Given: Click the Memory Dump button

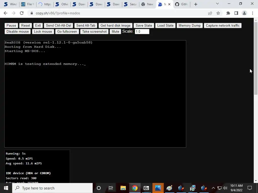Looking at the screenshot, I should click(x=189, y=25).
